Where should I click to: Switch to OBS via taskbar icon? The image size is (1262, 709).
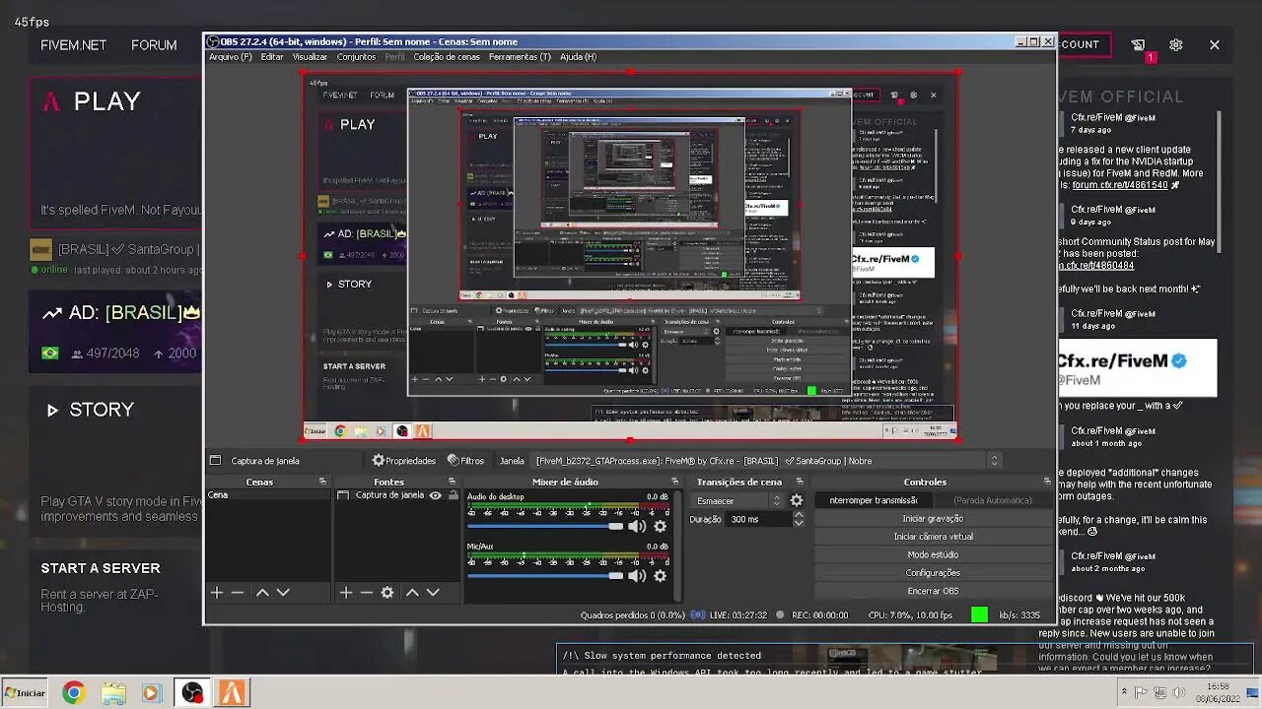pyautogui.click(x=192, y=693)
